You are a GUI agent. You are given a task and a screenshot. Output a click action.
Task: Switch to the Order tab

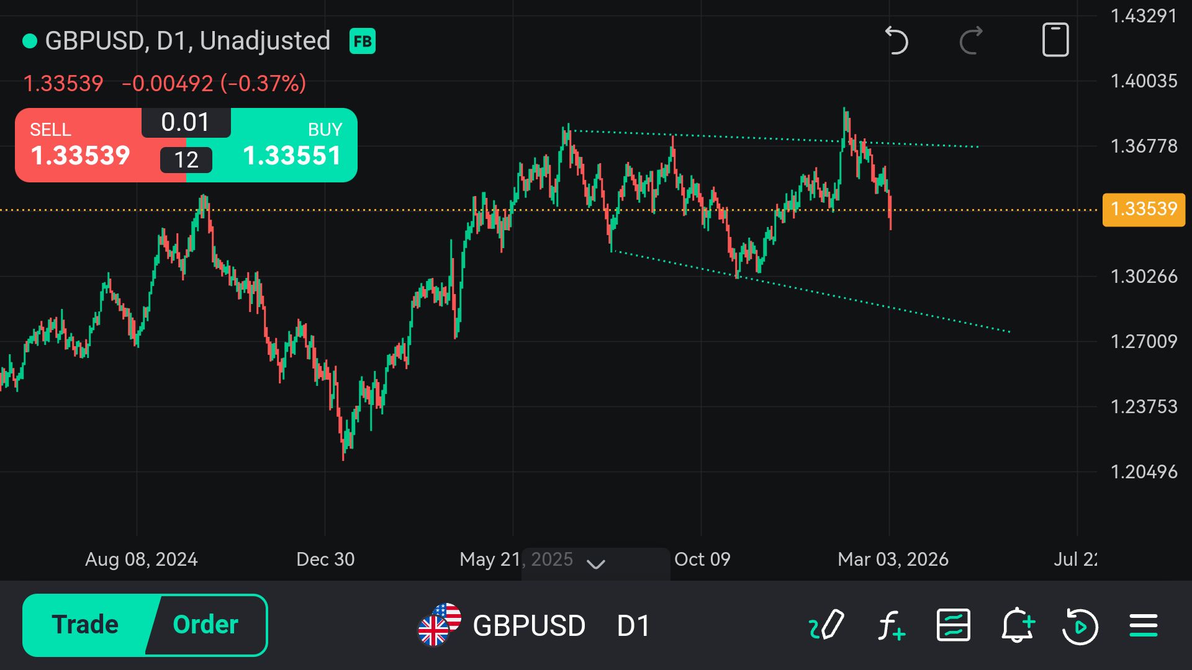point(205,625)
